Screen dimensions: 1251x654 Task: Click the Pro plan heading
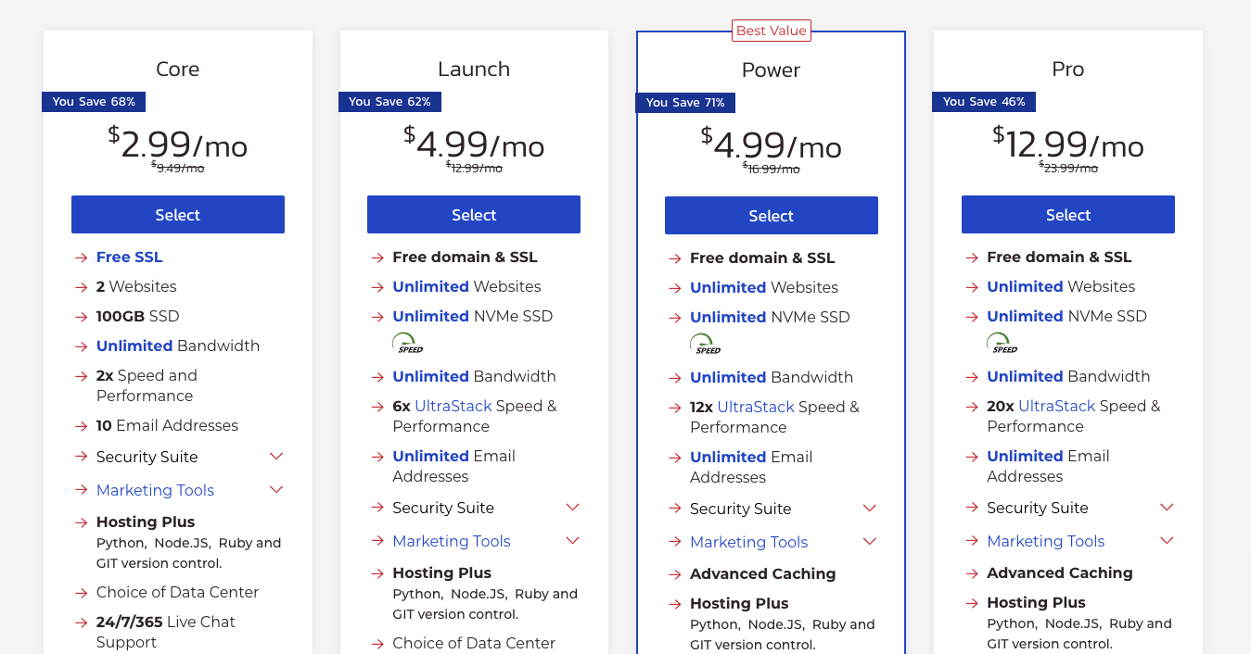[x=1067, y=69]
